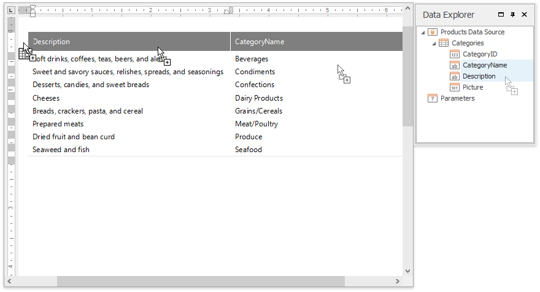
Task: Click the Dried fruit and bean curd cell
Action: click(x=74, y=137)
